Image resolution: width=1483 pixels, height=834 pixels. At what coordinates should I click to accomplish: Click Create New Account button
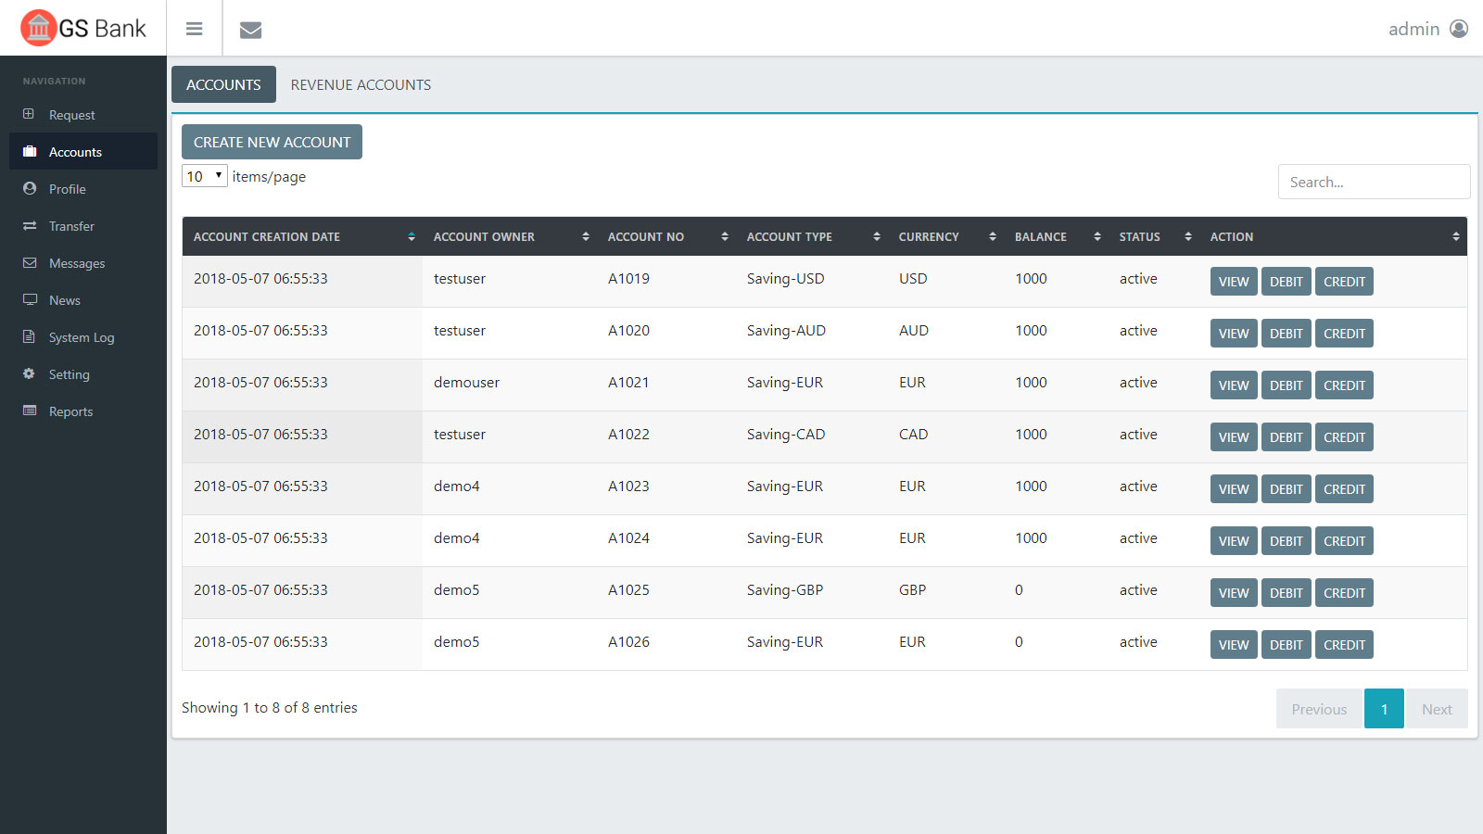pyautogui.click(x=272, y=143)
